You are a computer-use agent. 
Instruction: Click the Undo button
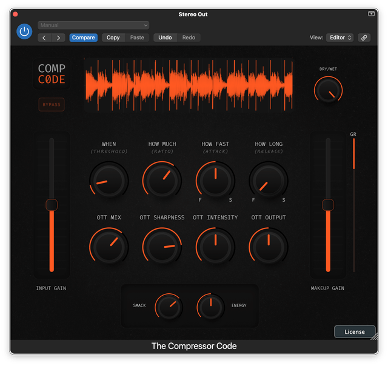coord(165,38)
